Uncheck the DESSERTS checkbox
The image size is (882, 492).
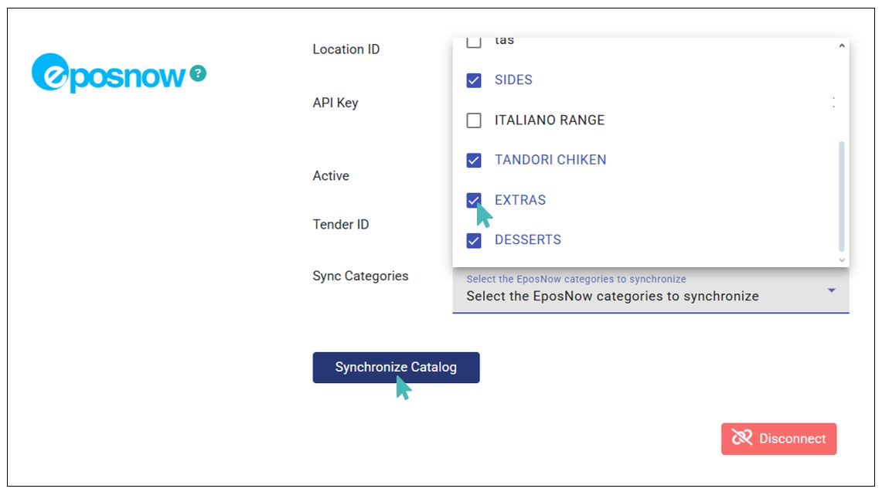[x=474, y=240]
